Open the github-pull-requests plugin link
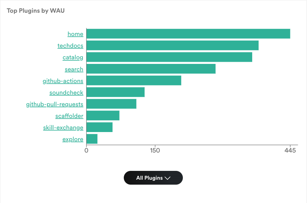Viewport: 307px width, 203px height. [54, 105]
